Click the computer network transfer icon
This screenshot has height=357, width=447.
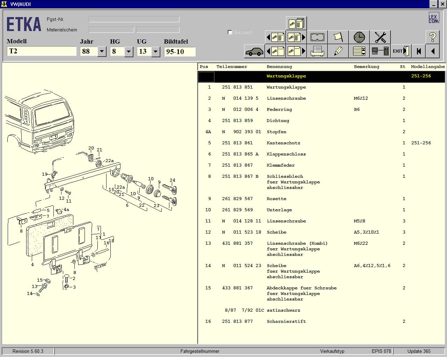tap(380, 51)
